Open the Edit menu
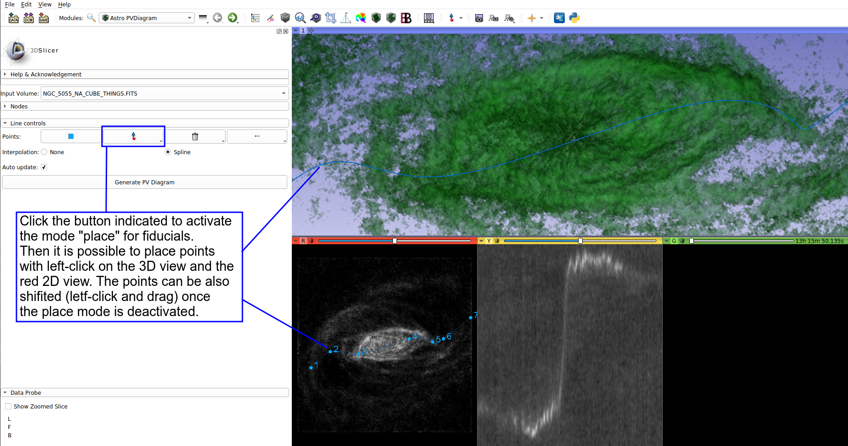The width and height of the screenshot is (848, 446). [27, 4]
